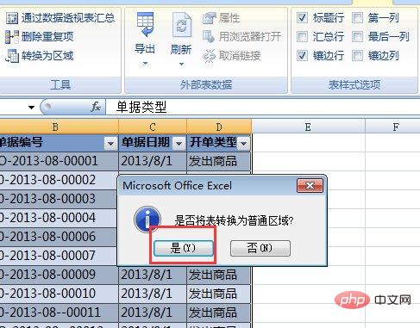Click the Refresh (刷新) icon
The image size is (420, 328).
tap(181, 25)
